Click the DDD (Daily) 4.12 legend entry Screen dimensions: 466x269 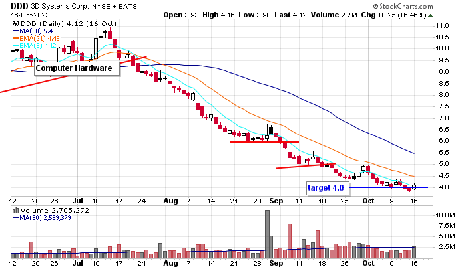pos(68,23)
